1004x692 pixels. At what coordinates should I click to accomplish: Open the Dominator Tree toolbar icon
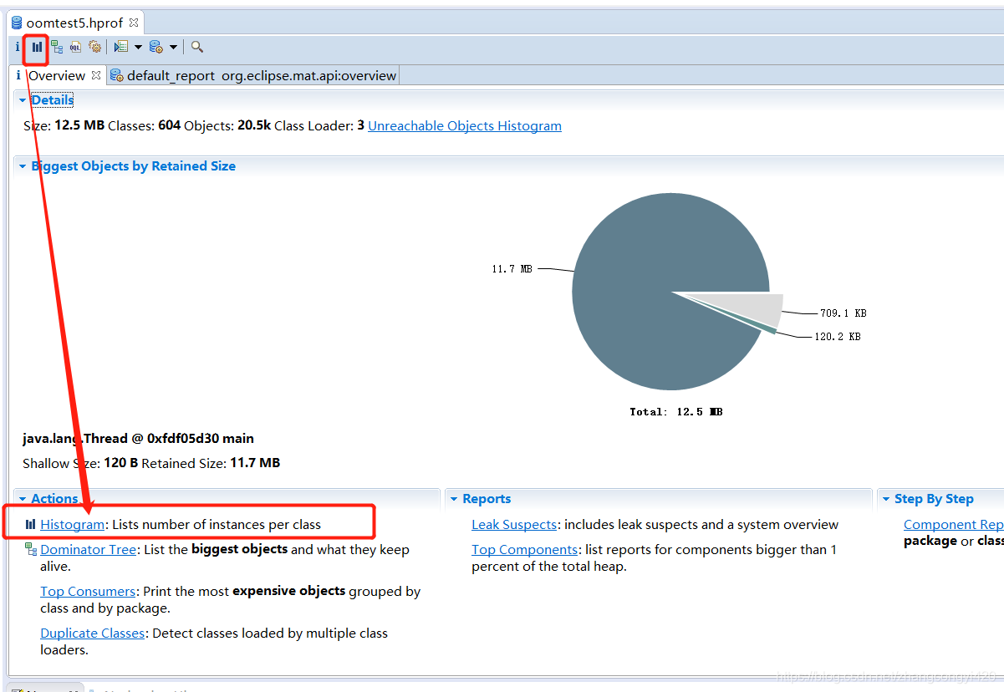pyautogui.click(x=57, y=48)
